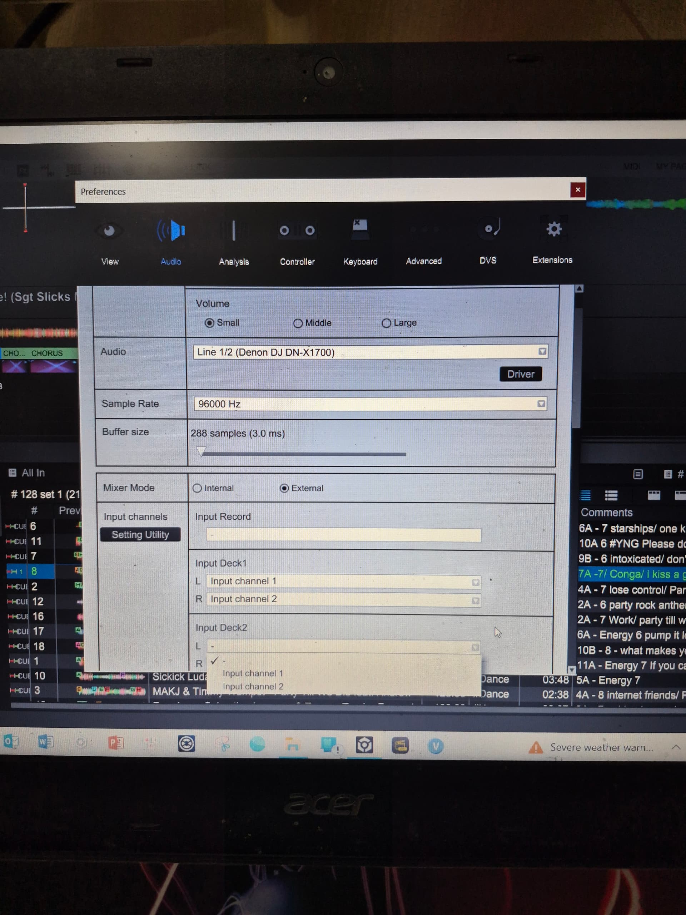Open the DVS preferences icon
Image resolution: width=686 pixels, height=915 pixels.
coord(490,229)
